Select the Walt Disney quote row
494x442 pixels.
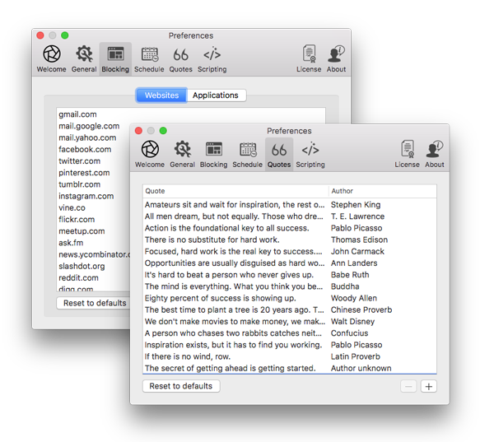point(290,321)
